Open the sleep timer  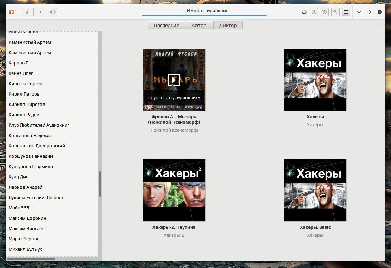325,12
